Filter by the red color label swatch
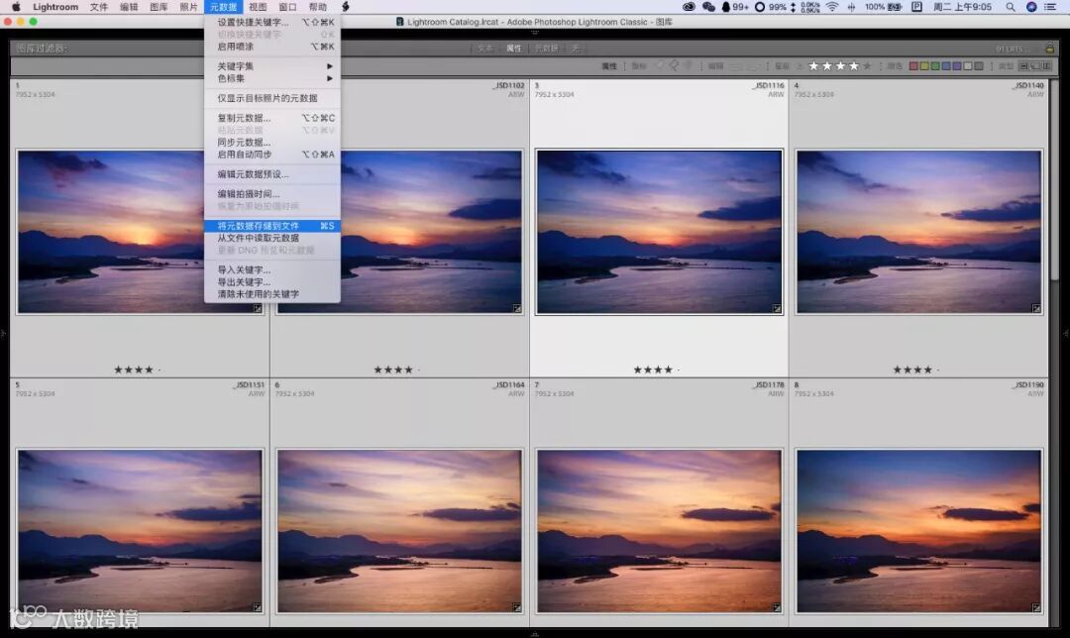This screenshot has height=638, width=1070. (914, 66)
